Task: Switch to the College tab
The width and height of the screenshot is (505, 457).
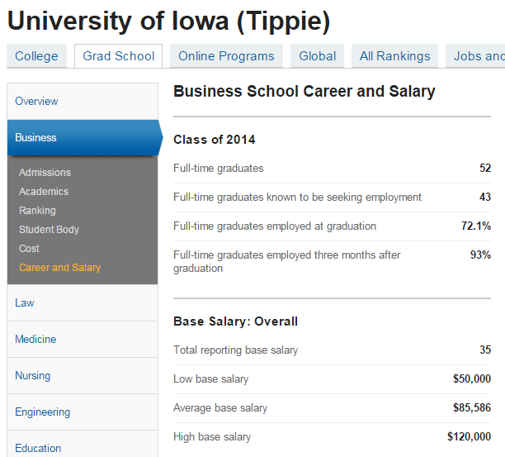Action: tap(36, 56)
